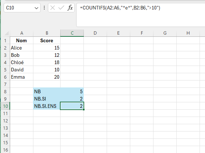Click inside the formula bar COUNTIFS formula
This screenshot has width=205, height=153.
tap(120, 8)
